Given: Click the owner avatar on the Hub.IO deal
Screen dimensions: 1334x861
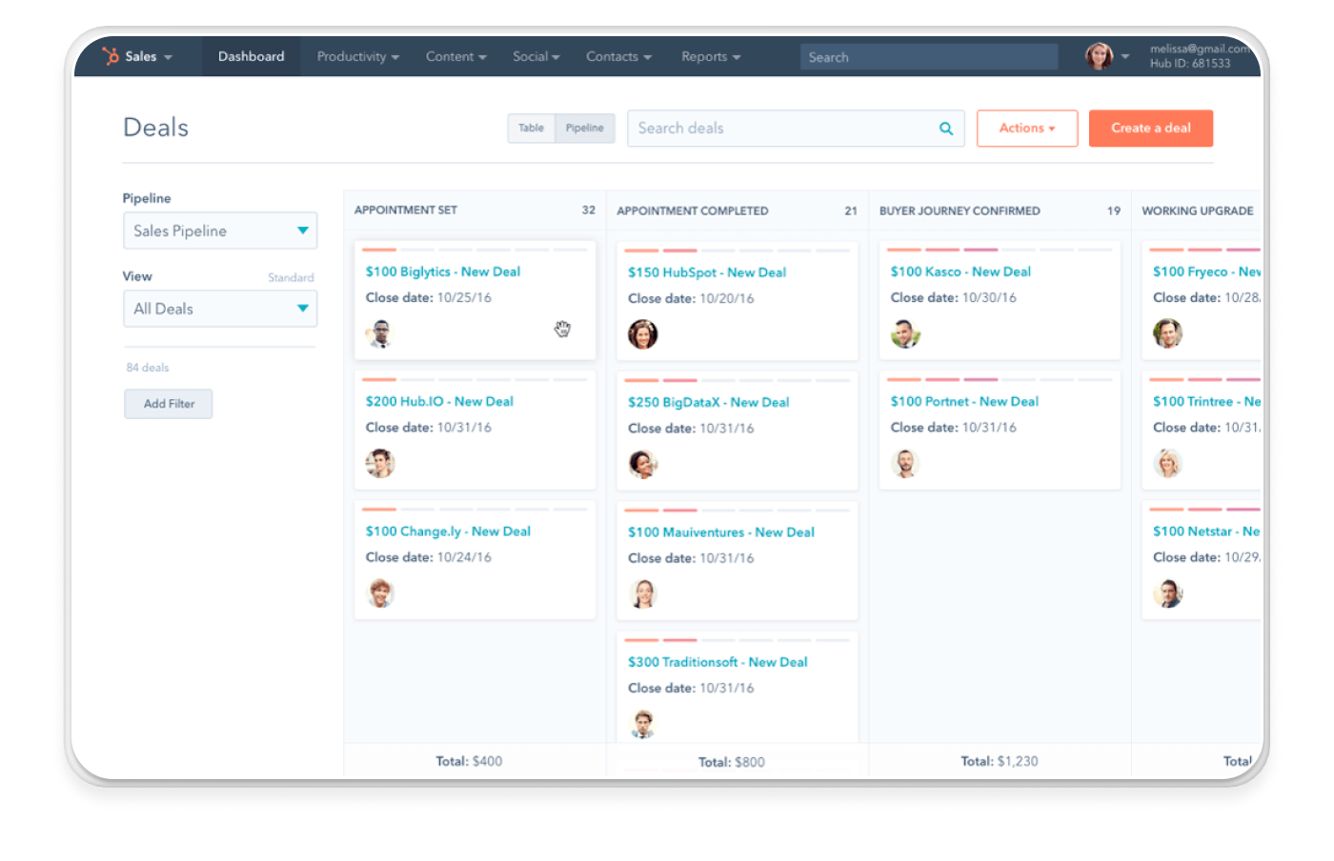Looking at the screenshot, I should [380, 464].
